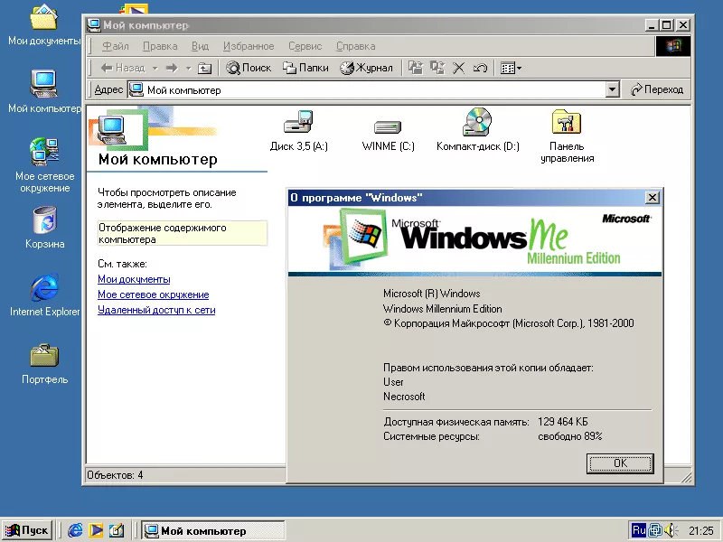Viewport: 723px width, 542px height.
Task: Select the Мое сетевое окружение desktop icon
Action: 44,164
